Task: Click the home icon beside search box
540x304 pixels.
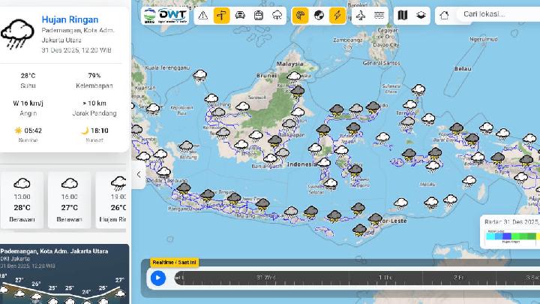Action: (x=445, y=14)
